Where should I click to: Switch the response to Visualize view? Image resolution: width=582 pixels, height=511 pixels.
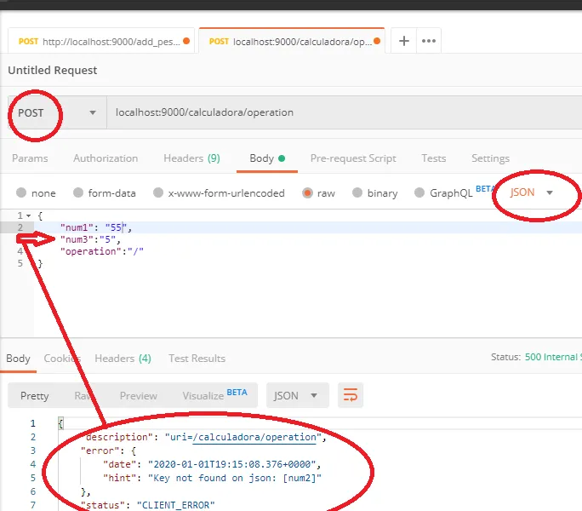214,395
